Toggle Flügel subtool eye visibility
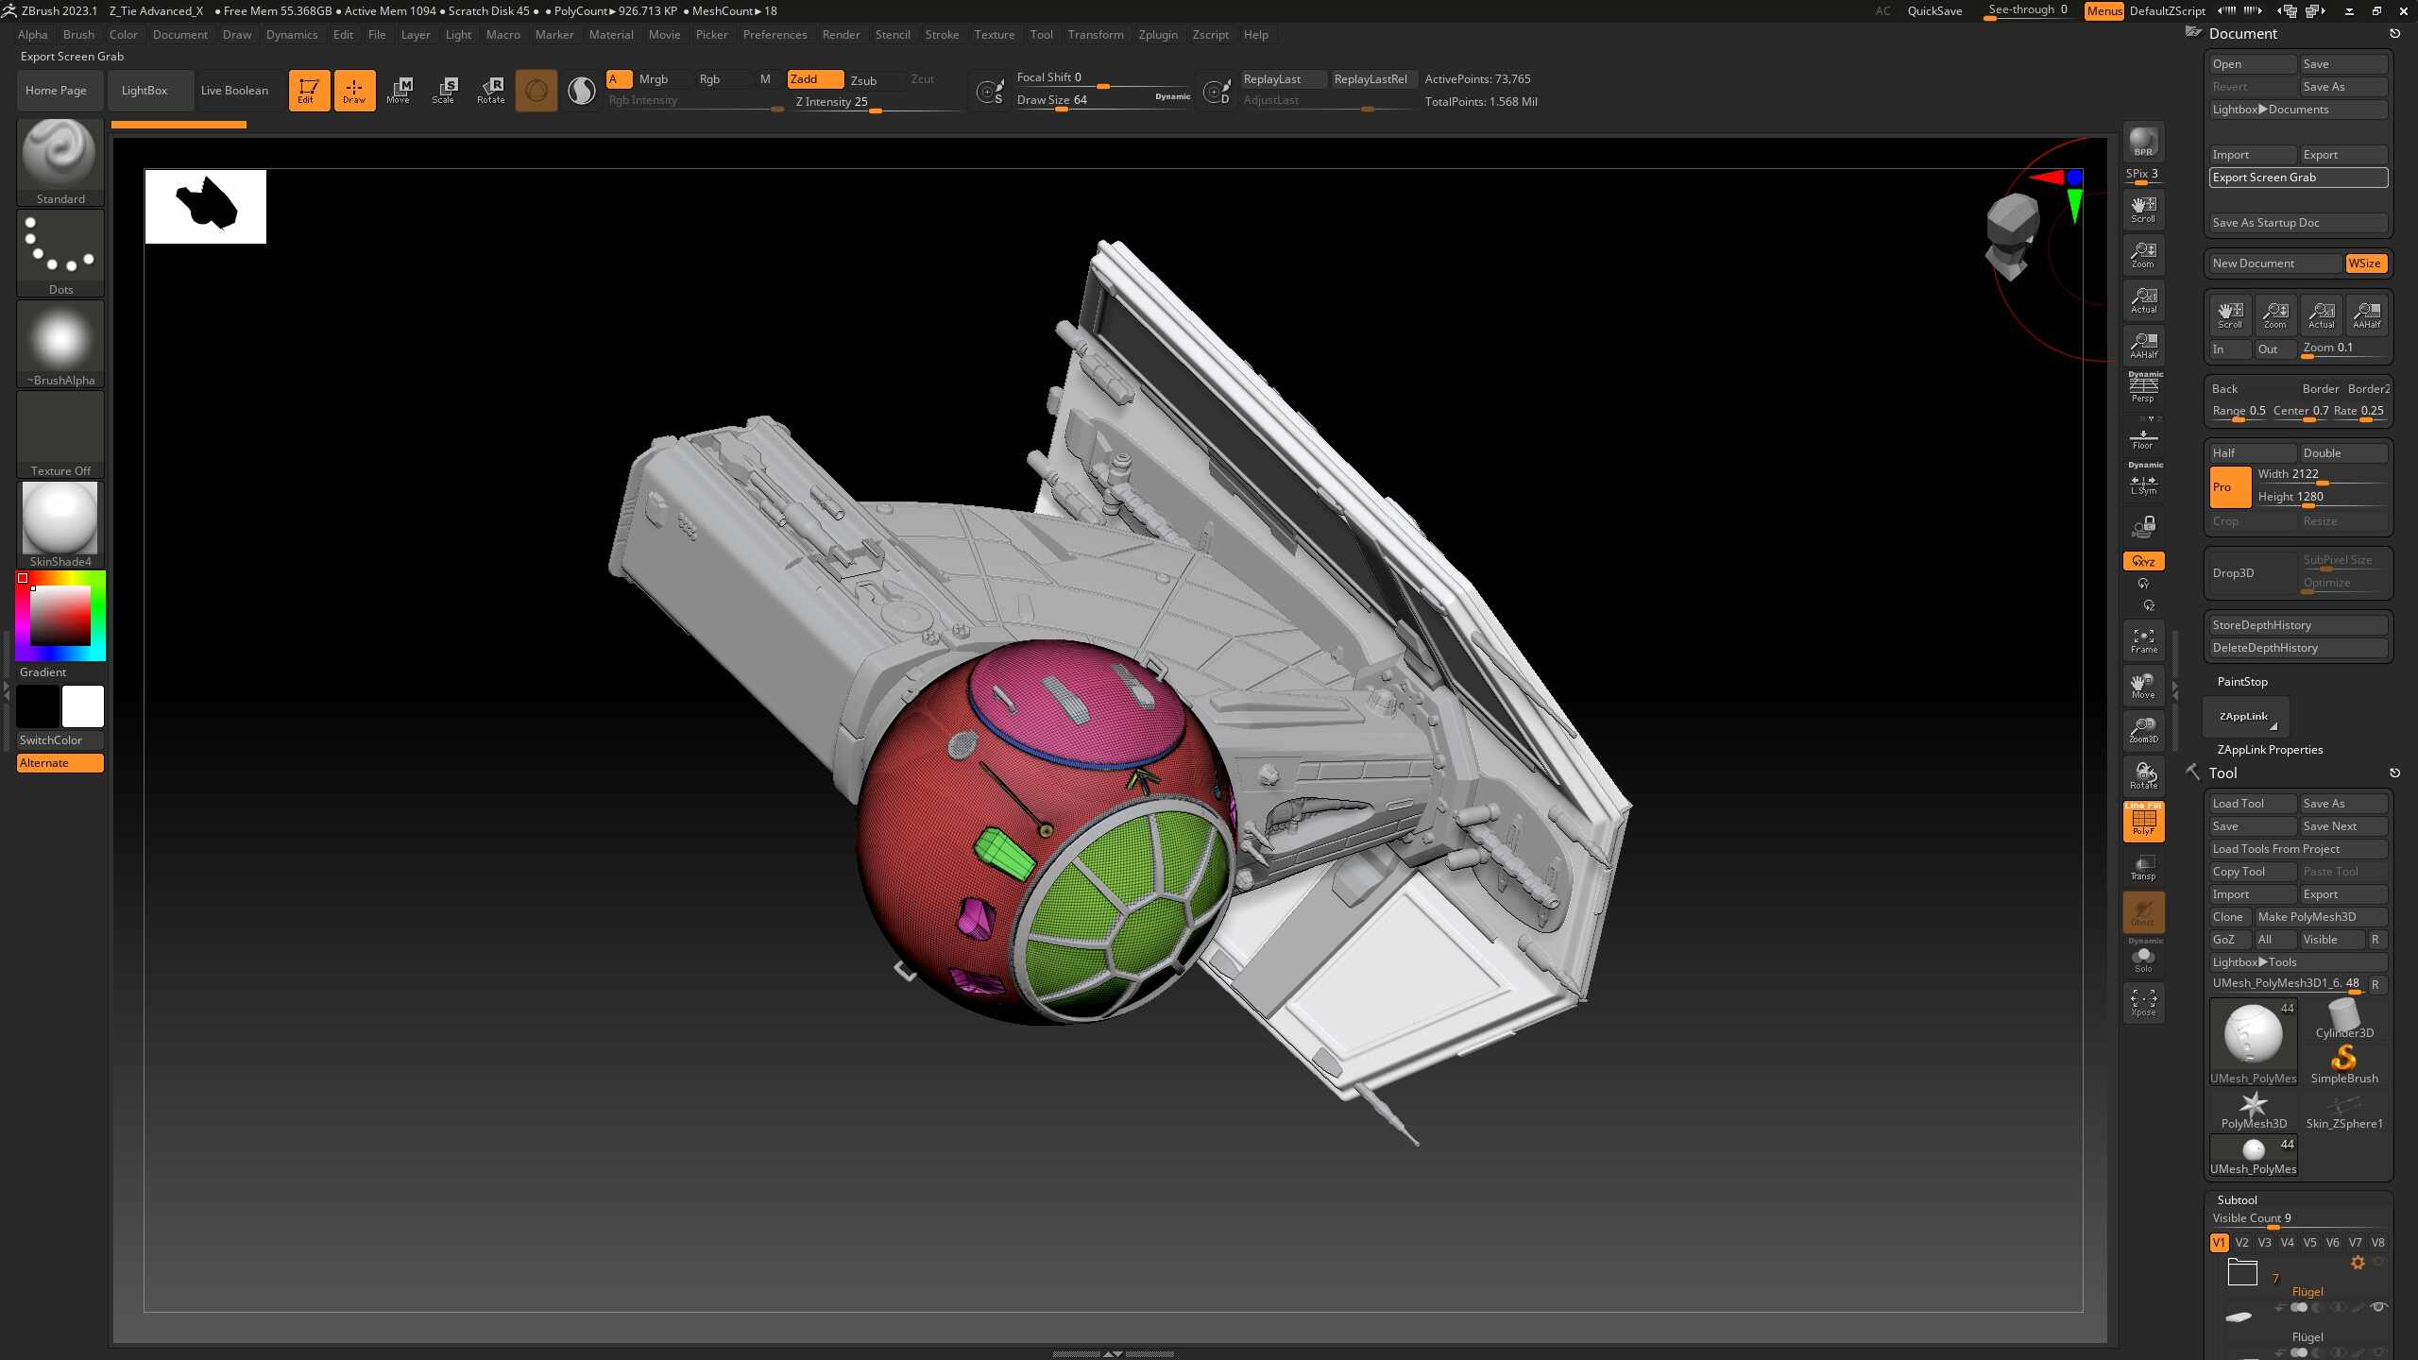 pos(2378,1307)
